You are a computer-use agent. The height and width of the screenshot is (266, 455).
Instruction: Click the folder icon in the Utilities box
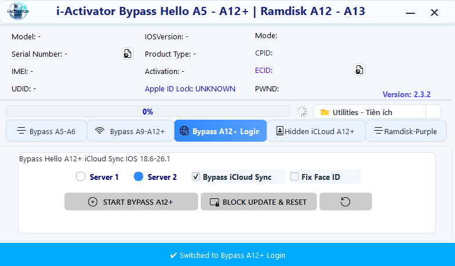coord(325,112)
